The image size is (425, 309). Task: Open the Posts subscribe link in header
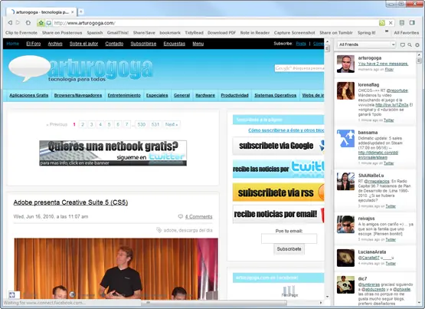pos(301,44)
